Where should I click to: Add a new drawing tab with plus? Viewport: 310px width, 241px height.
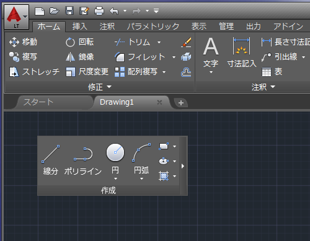coord(181,103)
